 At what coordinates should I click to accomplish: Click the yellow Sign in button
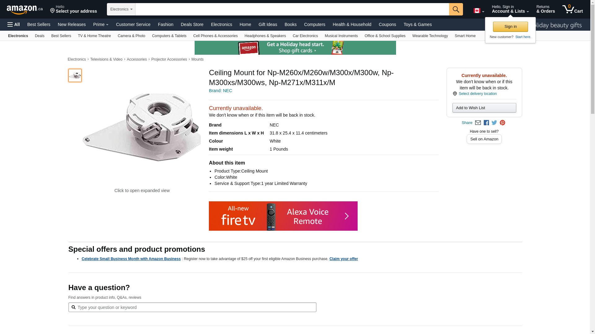(x=510, y=27)
